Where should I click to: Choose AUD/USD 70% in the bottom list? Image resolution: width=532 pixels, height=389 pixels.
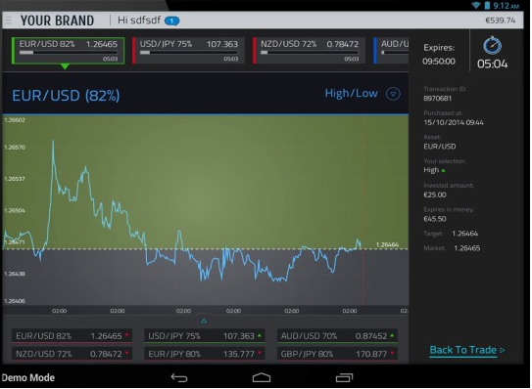pyautogui.click(x=337, y=336)
